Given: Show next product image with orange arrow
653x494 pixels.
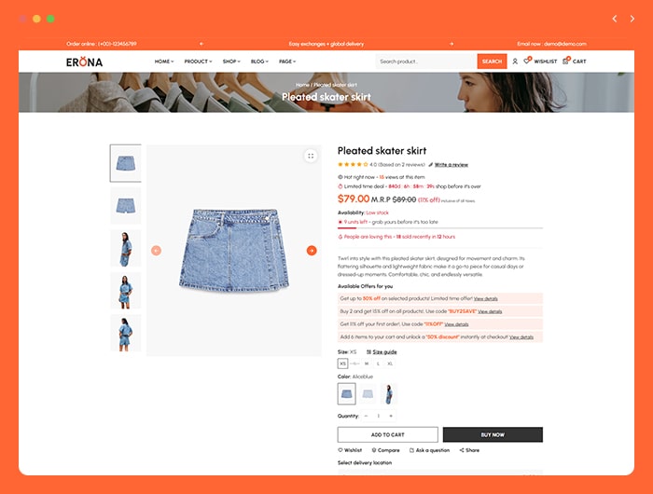Looking at the screenshot, I should tap(312, 251).
